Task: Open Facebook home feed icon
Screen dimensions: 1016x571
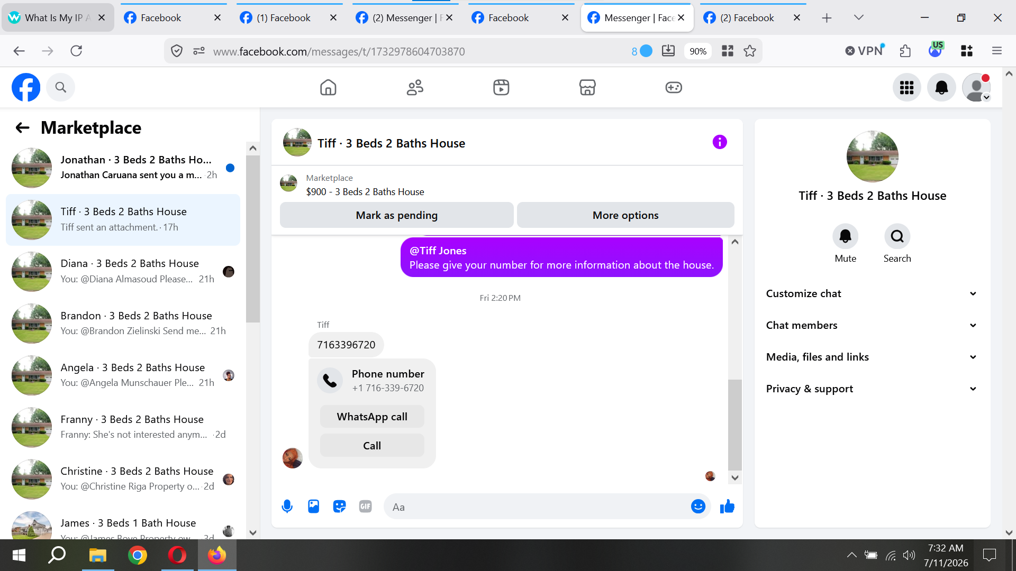Action: click(x=328, y=87)
